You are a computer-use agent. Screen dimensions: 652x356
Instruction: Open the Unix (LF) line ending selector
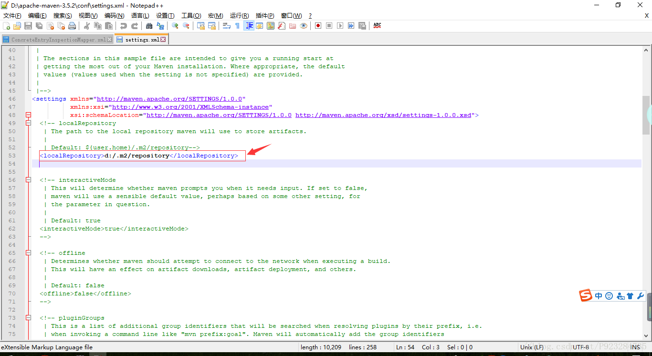532,347
